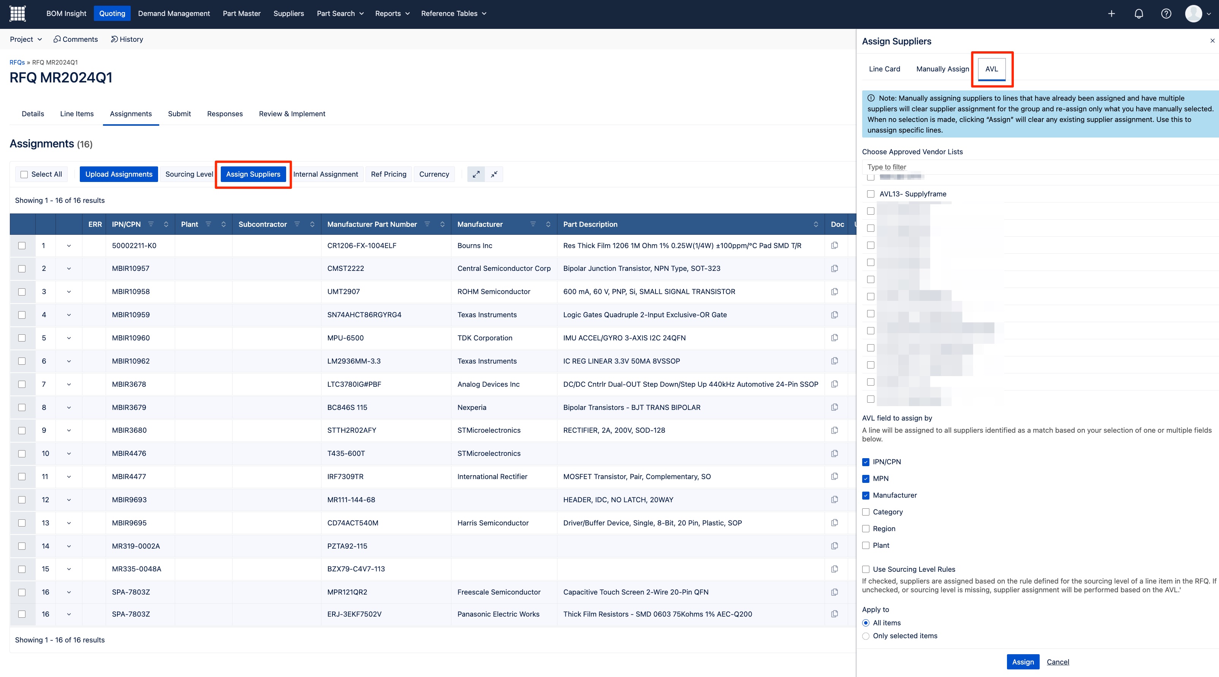Sort arrows on Part Description column

click(x=816, y=224)
